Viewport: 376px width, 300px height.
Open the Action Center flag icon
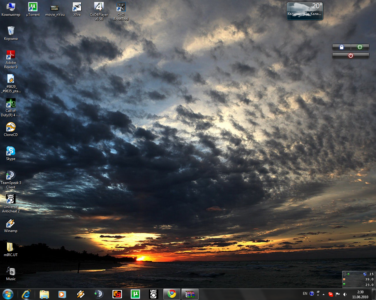[x=338, y=294]
